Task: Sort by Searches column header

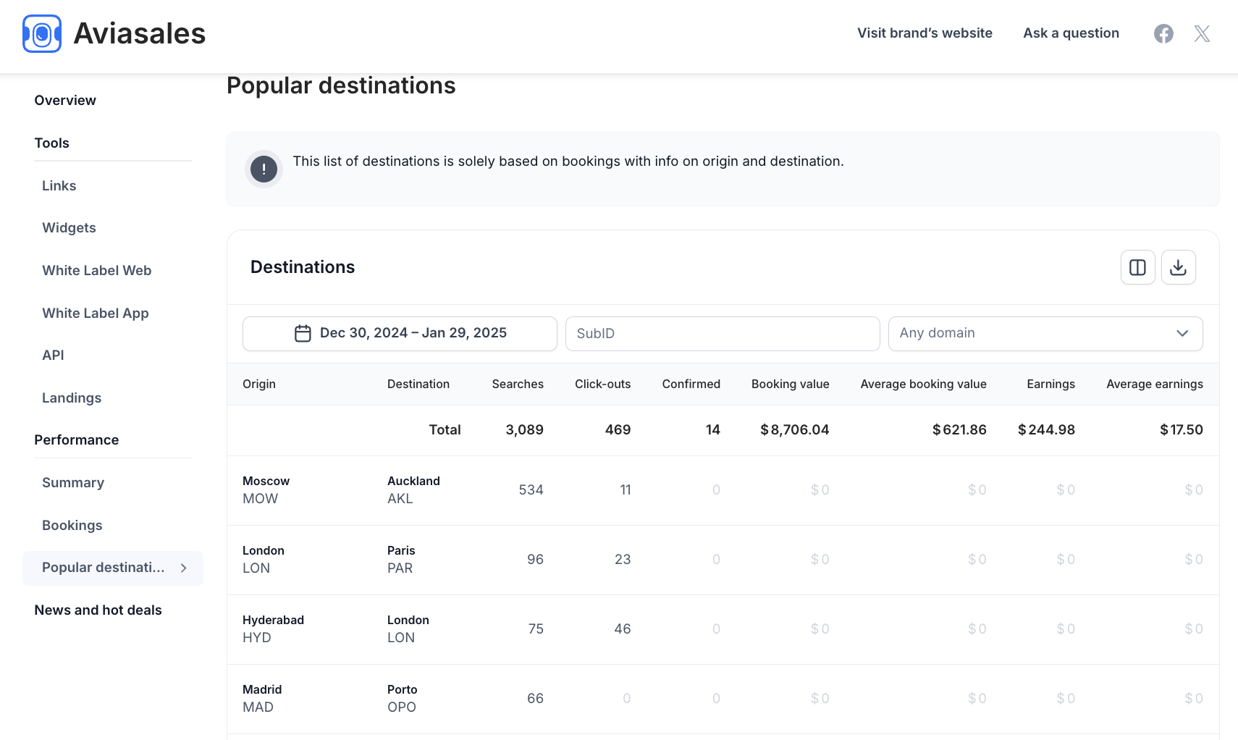Action: coord(518,384)
